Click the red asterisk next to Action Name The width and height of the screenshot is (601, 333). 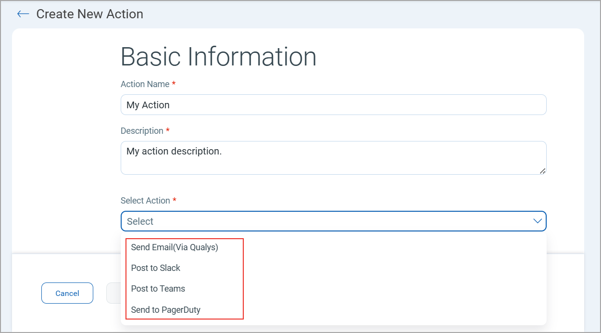pyautogui.click(x=174, y=84)
